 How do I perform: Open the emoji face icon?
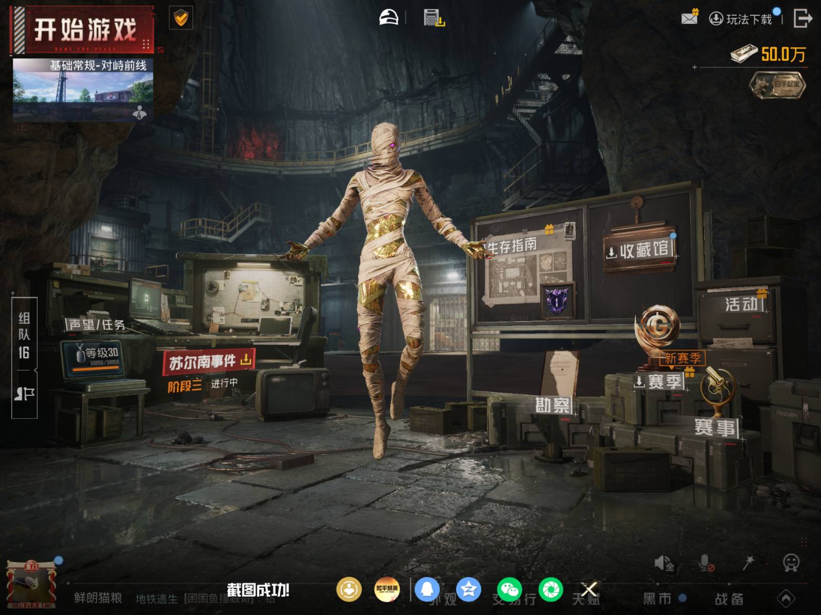[x=790, y=563]
